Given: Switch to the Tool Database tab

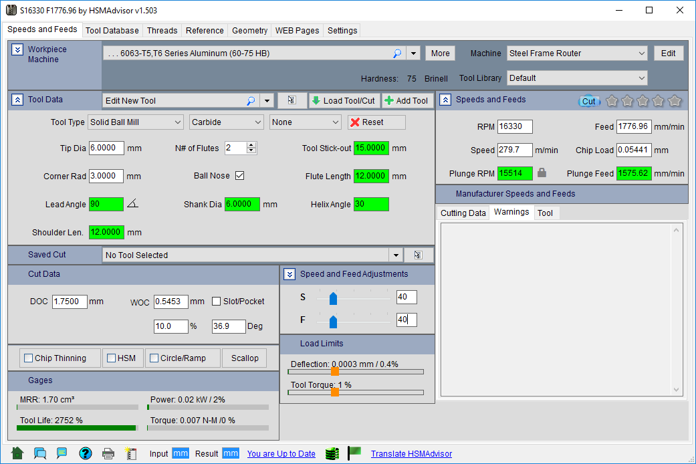Looking at the screenshot, I should pyautogui.click(x=112, y=30).
